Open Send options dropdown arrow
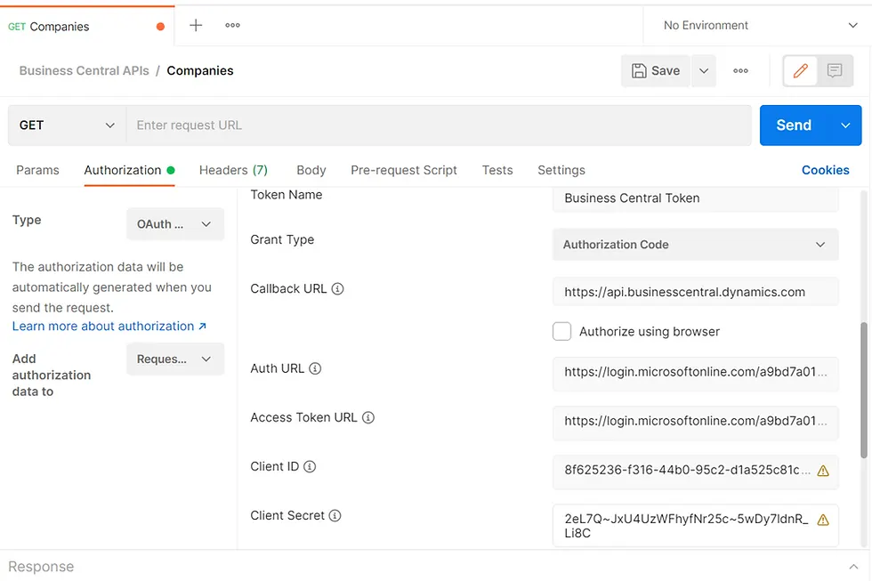The width and height of the screenshot is (872, 581). coord(845,125)
